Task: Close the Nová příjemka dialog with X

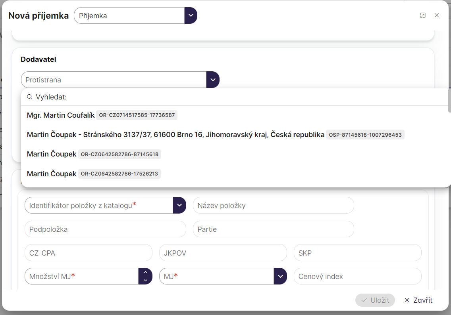Action: point(437,15)
